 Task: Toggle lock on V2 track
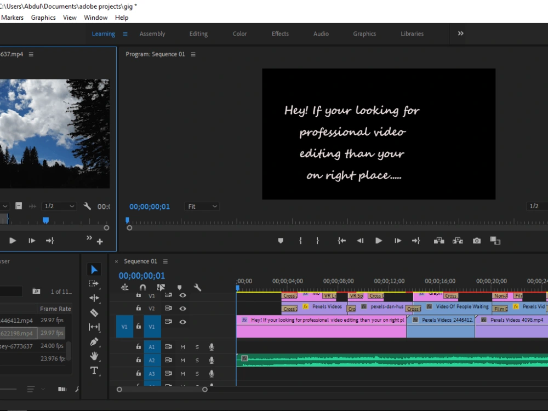click(139, 308)
